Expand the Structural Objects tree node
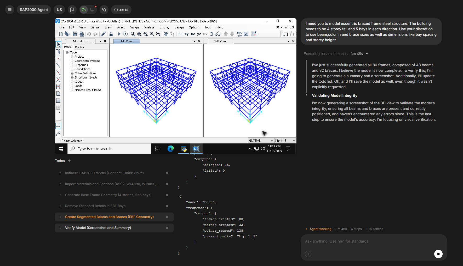Viewport: 463px width, 266px height. click(x=72, y=77)
